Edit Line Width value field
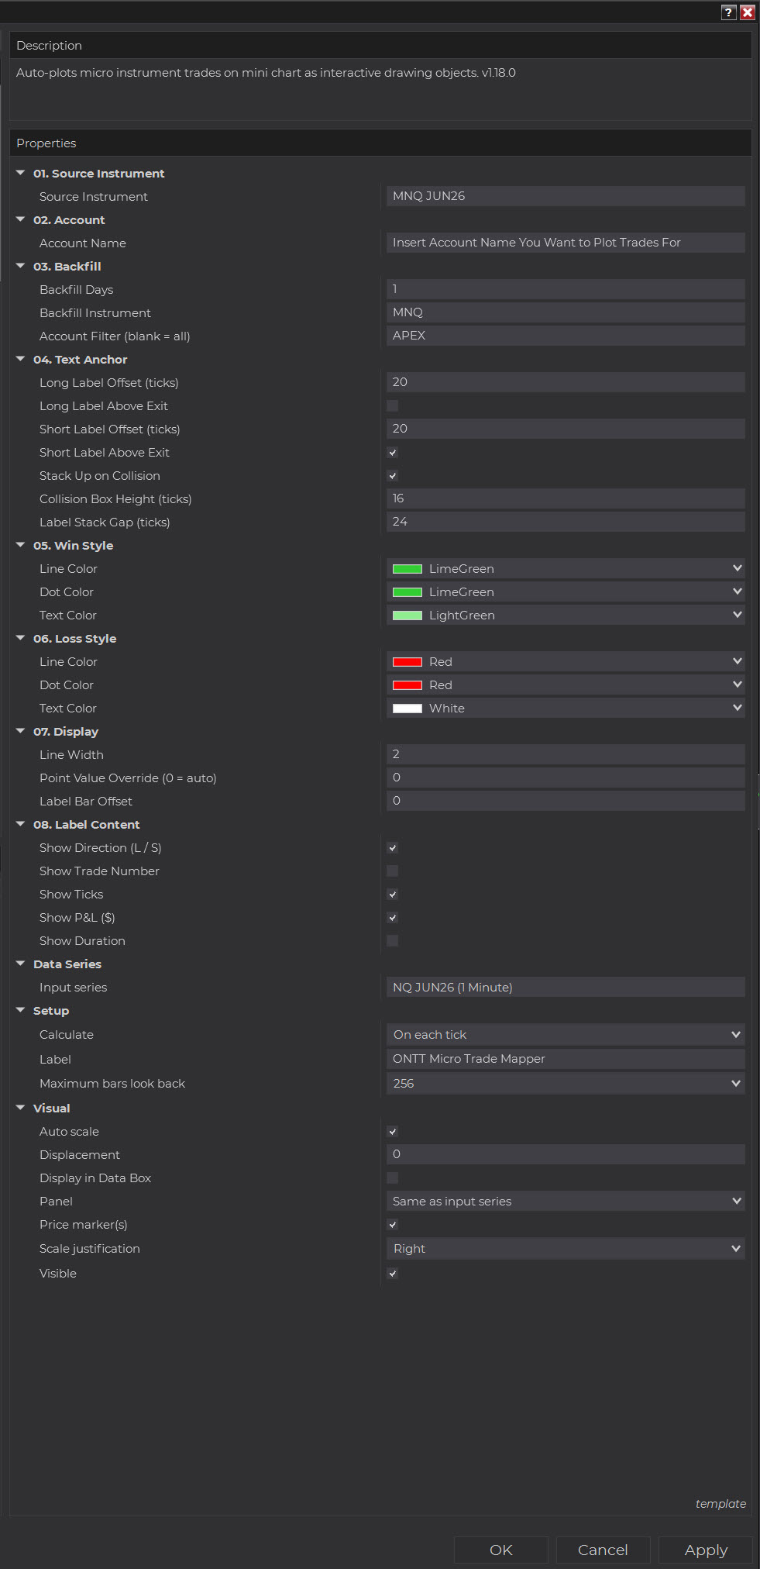760x1569 pixels. (x=566, y=754)
